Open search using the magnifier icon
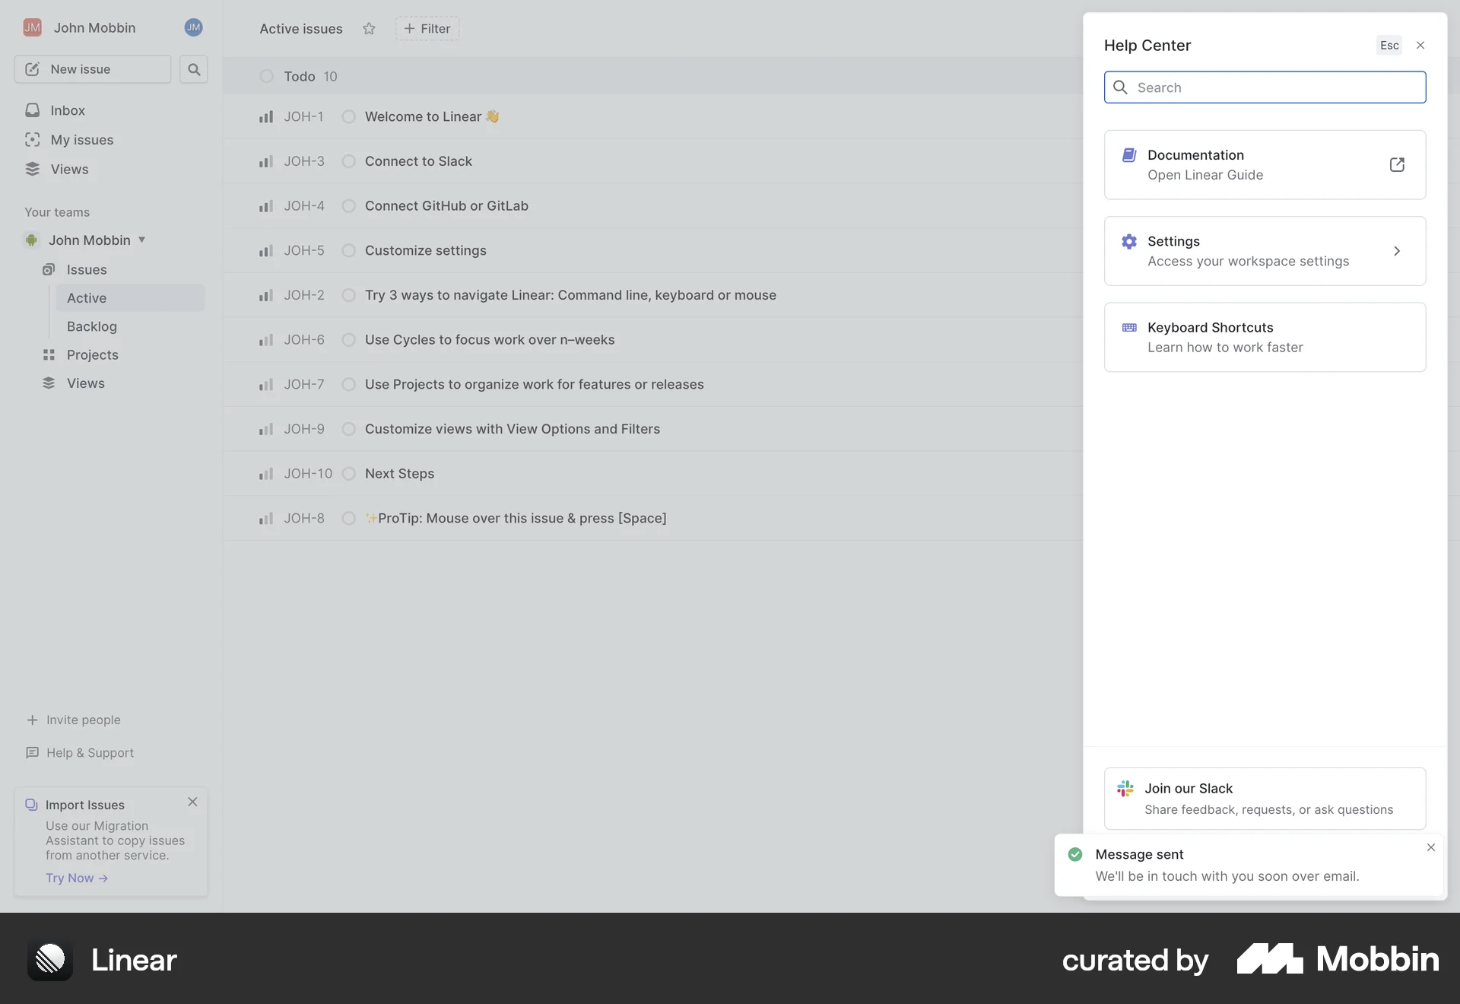 (x=193, y=68)
